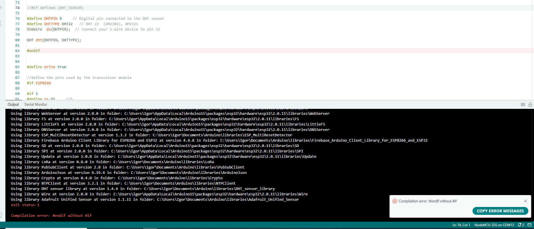
Task: Click 'Using library ESP_MultiResetDetector' output line
Action: [152, 135]
